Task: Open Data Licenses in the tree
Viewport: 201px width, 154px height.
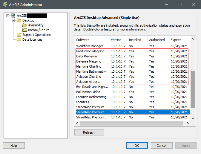Action: pos(32,39)
